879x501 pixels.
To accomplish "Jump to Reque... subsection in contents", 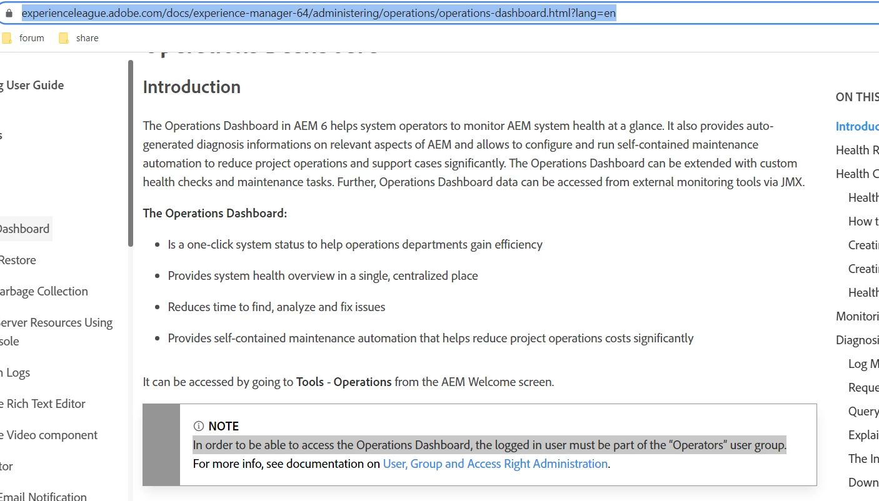I will 863,387.
